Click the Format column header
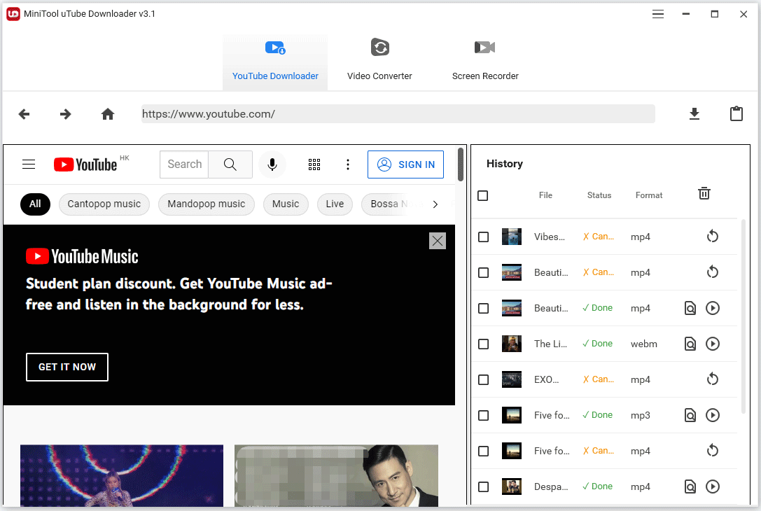The height and width of the screenshot is (511, 761). 649,195
